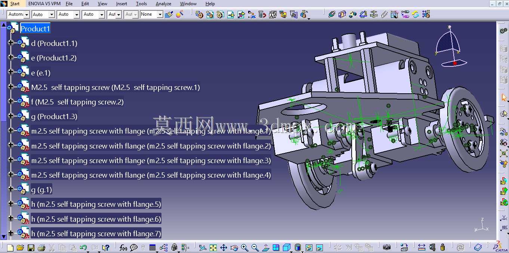This screenshot has width=509, height=253.
Task: Open the Analyze menu
Action: (163, 4)
